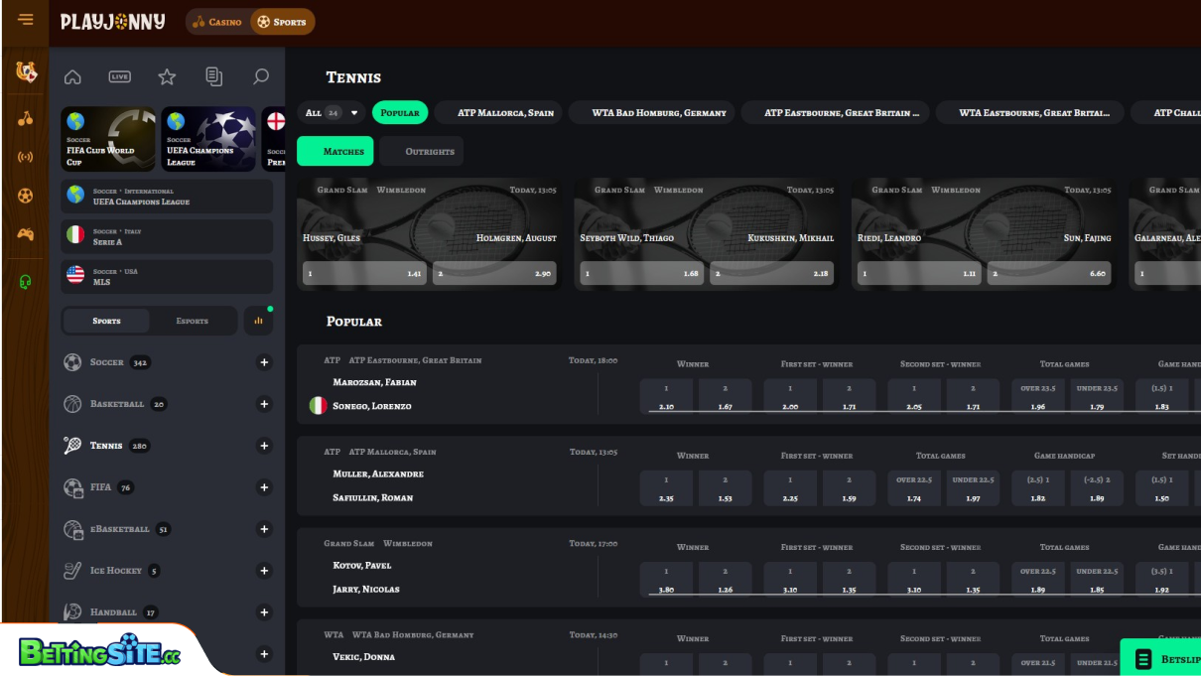Select the gamepad games icon
Viewport: 1201px width, 676px height.
(x=25, y=234)
